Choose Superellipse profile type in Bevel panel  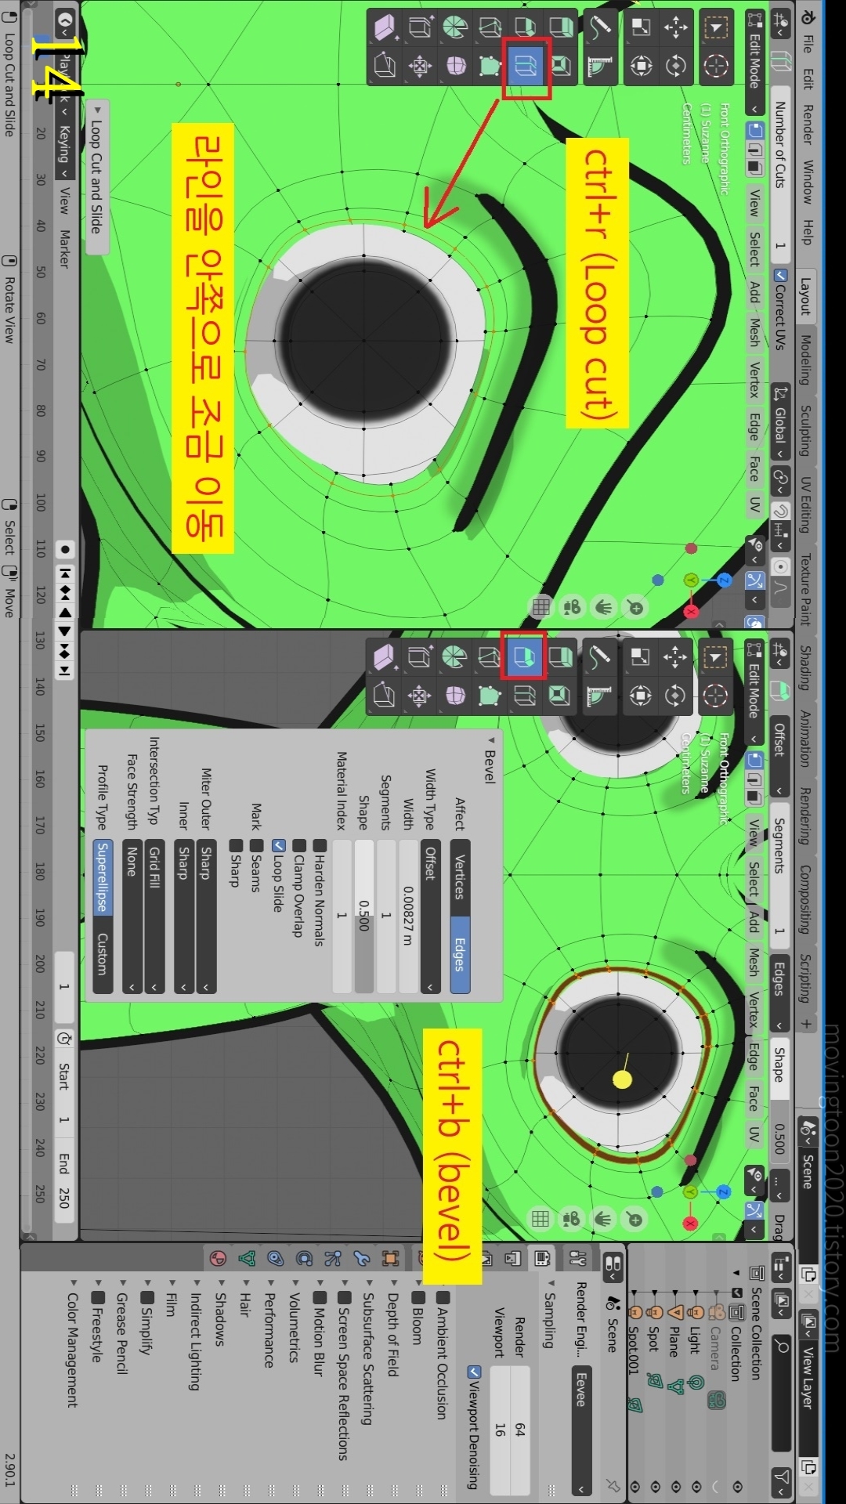103,877
